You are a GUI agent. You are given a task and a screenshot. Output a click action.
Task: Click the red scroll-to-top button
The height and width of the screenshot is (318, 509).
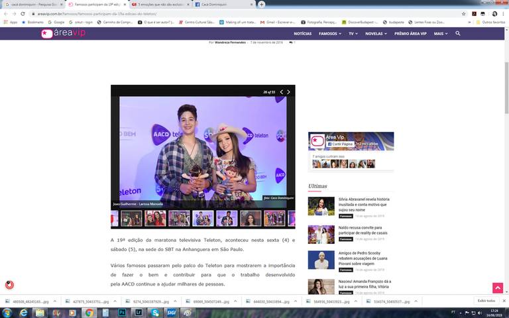tap(497, 288)
